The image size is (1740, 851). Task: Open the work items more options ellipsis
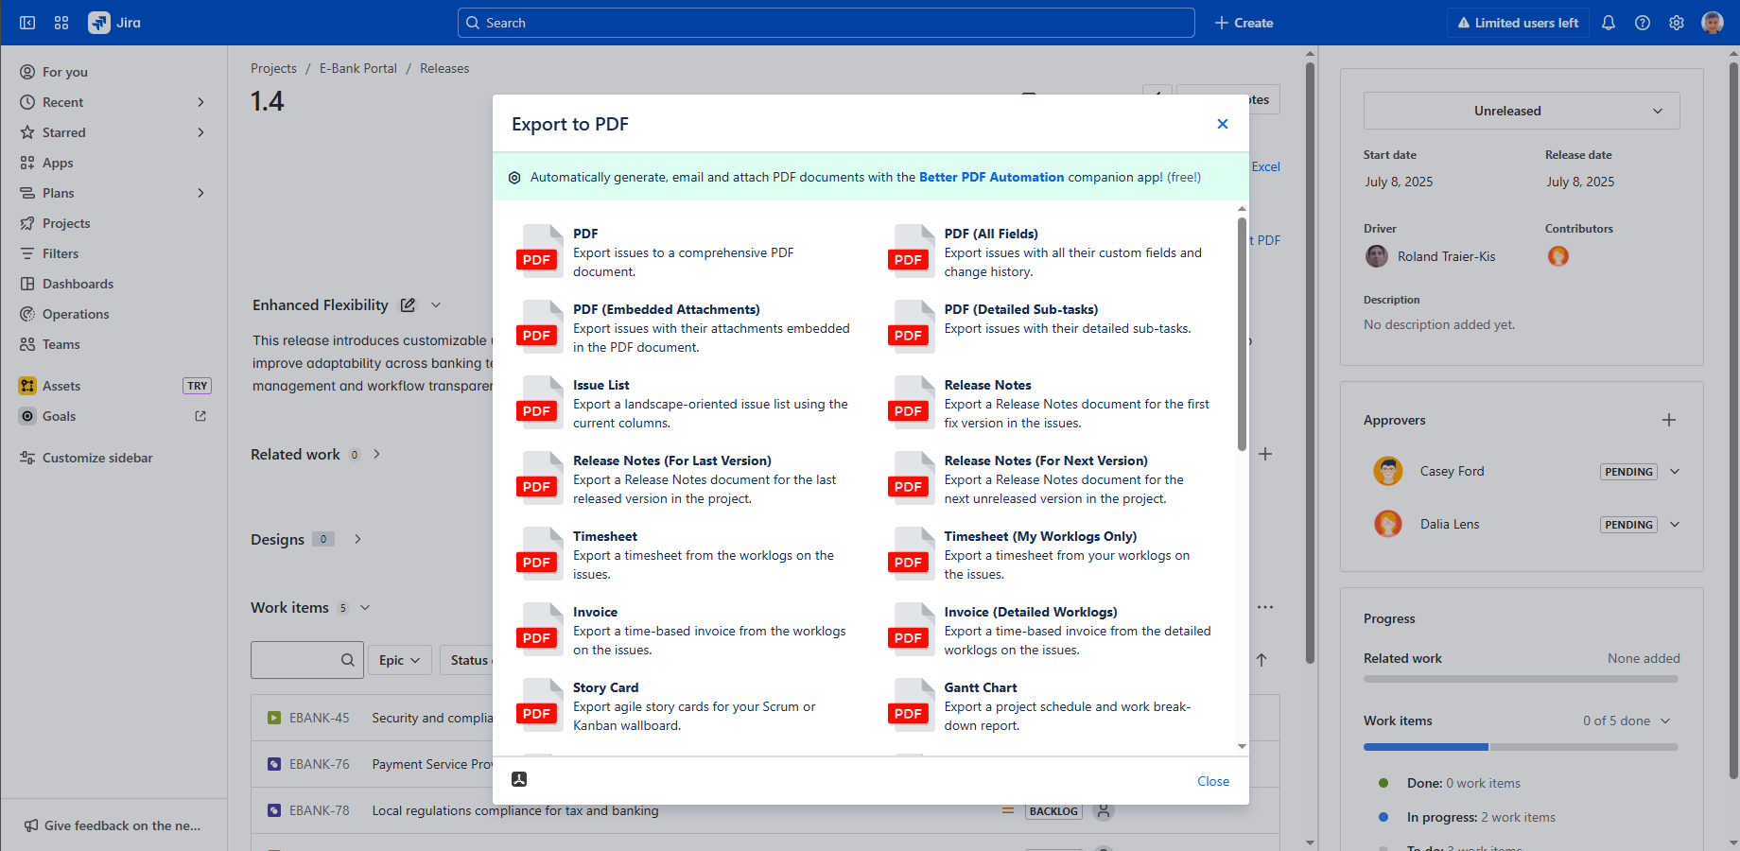pyautogui.click(x=1265, y=607)
